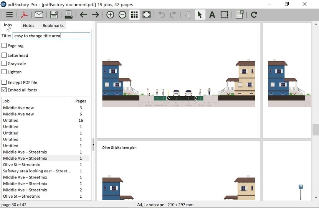
Task: Enable the Page tag checkbox
Action: (4, 46)
